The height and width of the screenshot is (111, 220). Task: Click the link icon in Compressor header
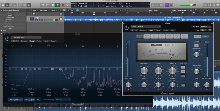(210, 30)
